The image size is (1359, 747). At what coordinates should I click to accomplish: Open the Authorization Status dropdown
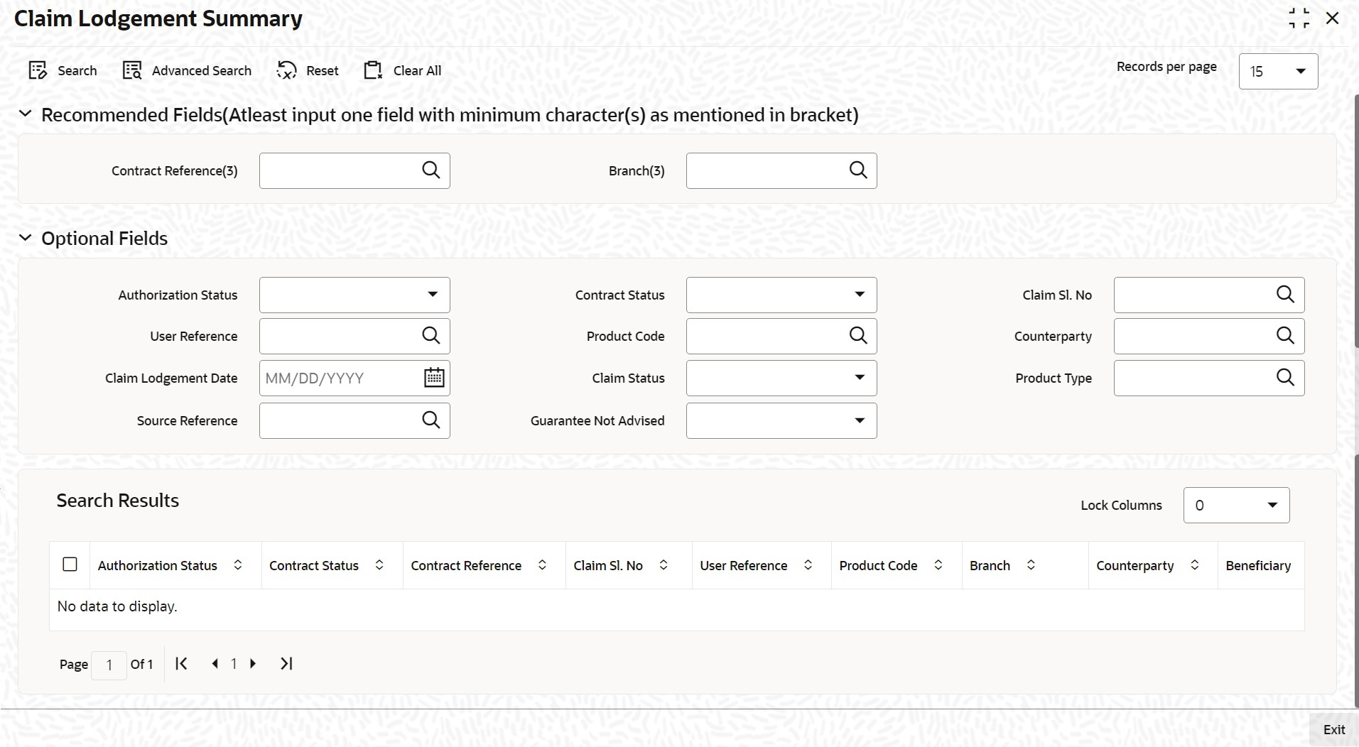[x=354, y=295]
